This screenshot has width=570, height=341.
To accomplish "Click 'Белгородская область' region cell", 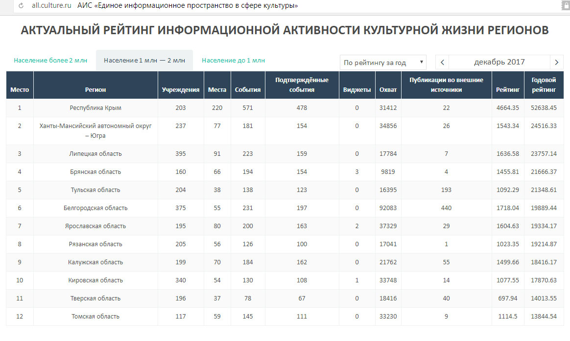I will pos(95,208).
